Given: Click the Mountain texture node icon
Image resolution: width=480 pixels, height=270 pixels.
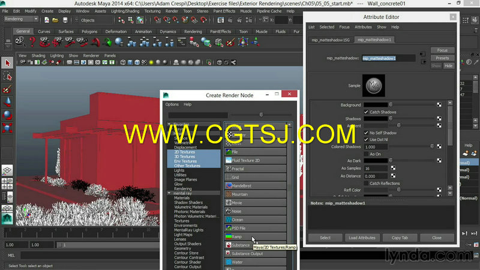Looking at the screenshot, I should coord(229,194).
